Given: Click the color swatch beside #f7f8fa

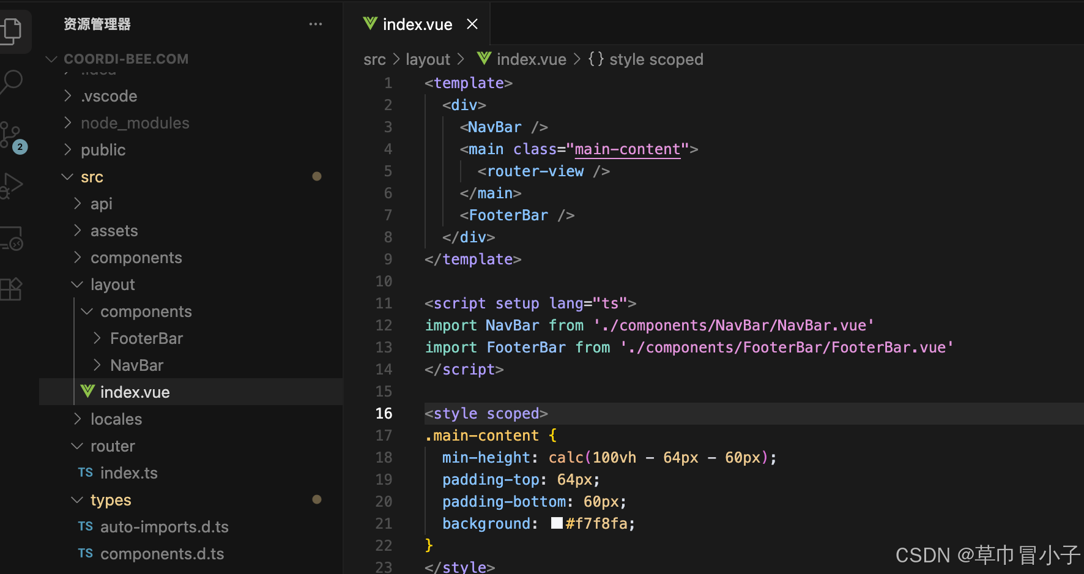Looking at the screenshot, I should [557, 523].
